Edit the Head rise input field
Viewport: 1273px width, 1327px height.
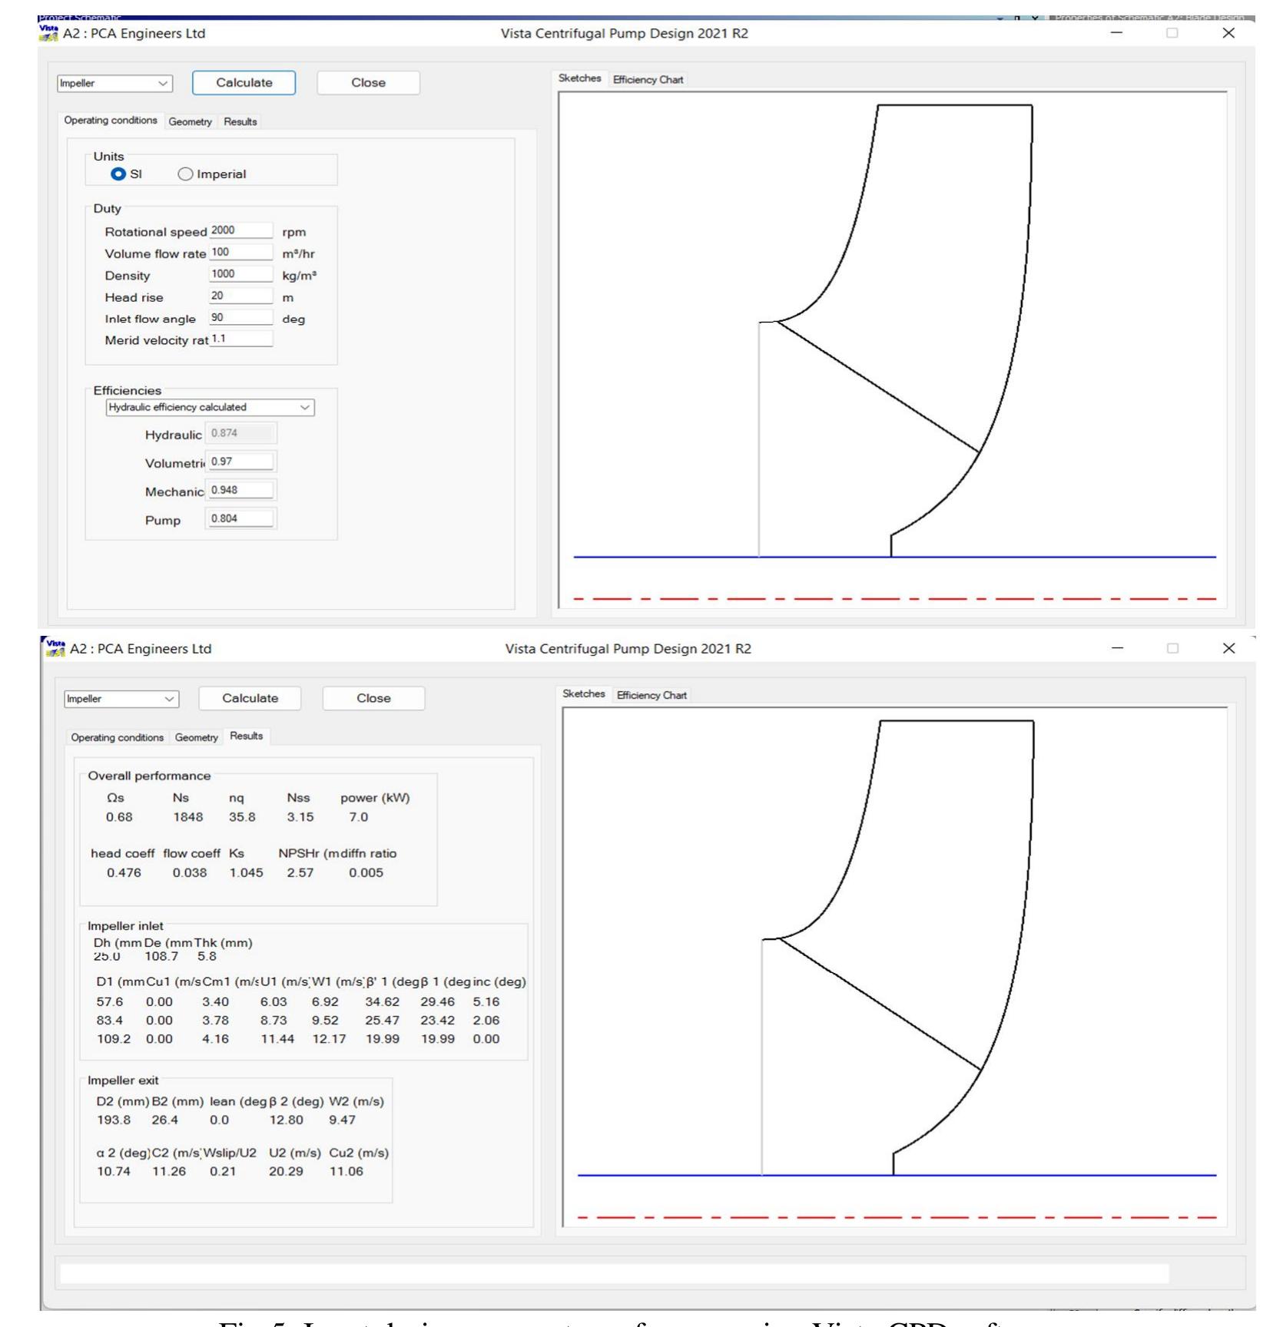tap(240, 296)
